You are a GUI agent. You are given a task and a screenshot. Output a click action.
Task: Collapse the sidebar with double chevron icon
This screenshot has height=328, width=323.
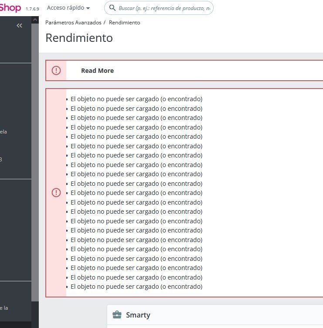[19, 26]
